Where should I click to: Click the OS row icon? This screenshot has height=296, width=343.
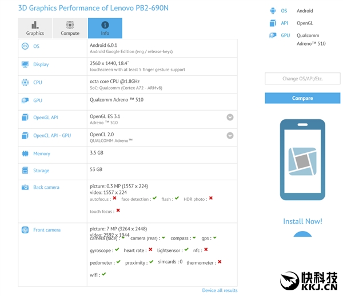click(x=25, y=47)
